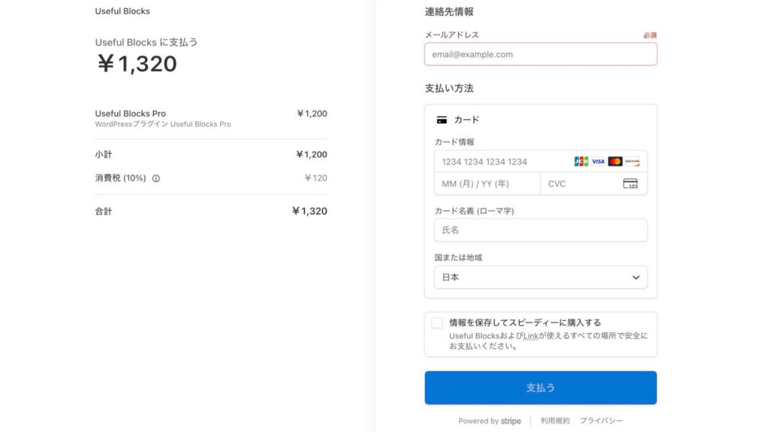Click the Useful Blocks merchant name header

[x=122, y=11]
